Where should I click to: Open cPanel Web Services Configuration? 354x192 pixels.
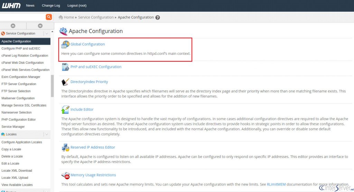(x=26, y=70)
